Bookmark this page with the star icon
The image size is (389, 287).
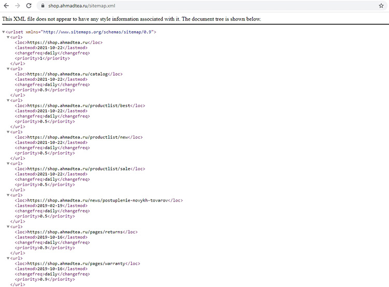pyautogui.click(x=381, y=6)
